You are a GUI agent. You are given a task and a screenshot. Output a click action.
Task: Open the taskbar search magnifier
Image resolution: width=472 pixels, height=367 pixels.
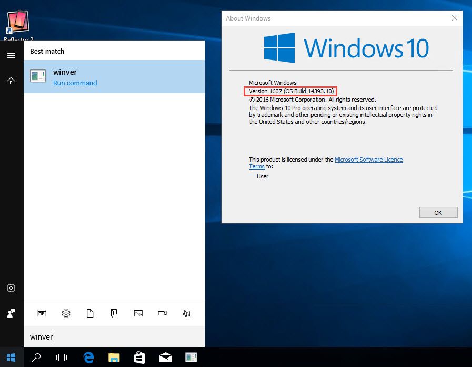click(36, 358)
